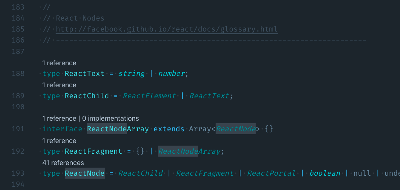Show the "41 references" code lens
The image size is (400, 190).
[63, 163]
